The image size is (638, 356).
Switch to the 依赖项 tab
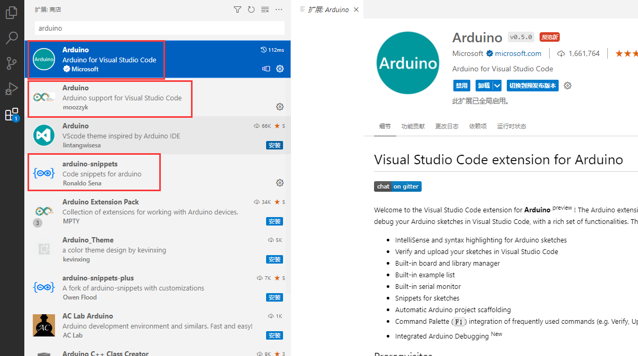pyautogui.click(x=478, y=126)
